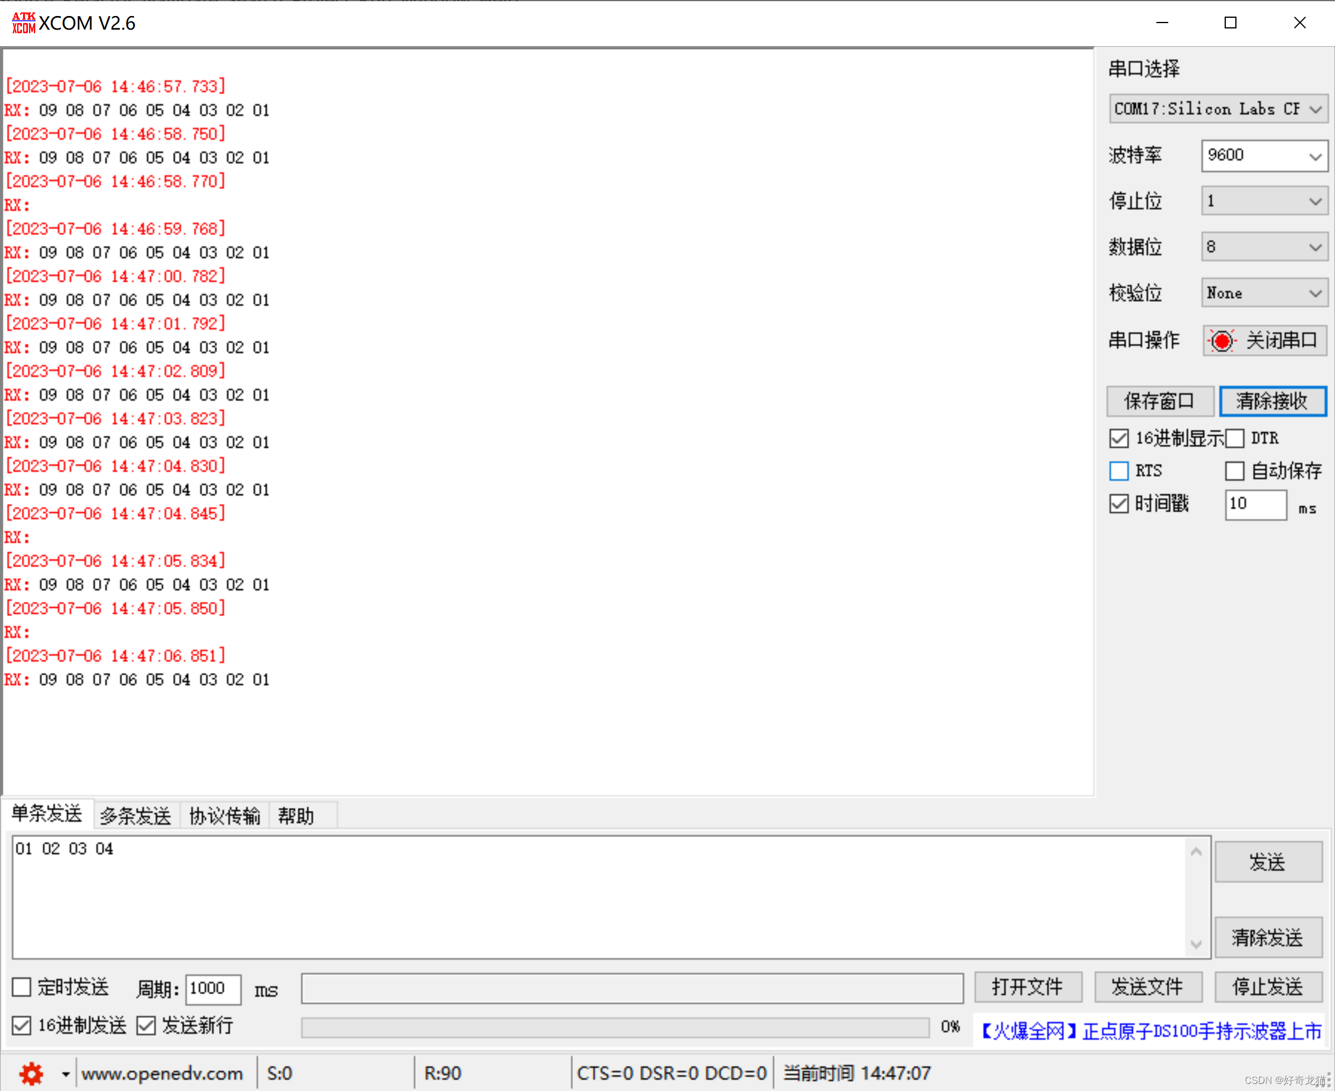This screenshot has height=1091, width=1335.
Task: Switch to the 多条发送 tab
Action: (136, 816)
